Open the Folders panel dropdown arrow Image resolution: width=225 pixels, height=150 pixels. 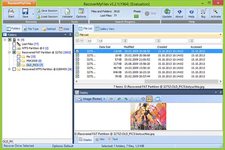[66, 35]
